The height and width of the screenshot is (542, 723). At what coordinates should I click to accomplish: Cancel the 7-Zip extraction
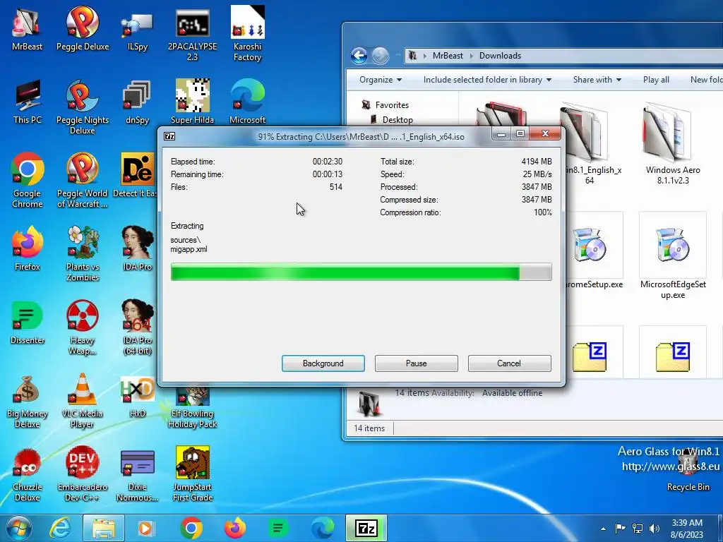(x=509, y=363)
